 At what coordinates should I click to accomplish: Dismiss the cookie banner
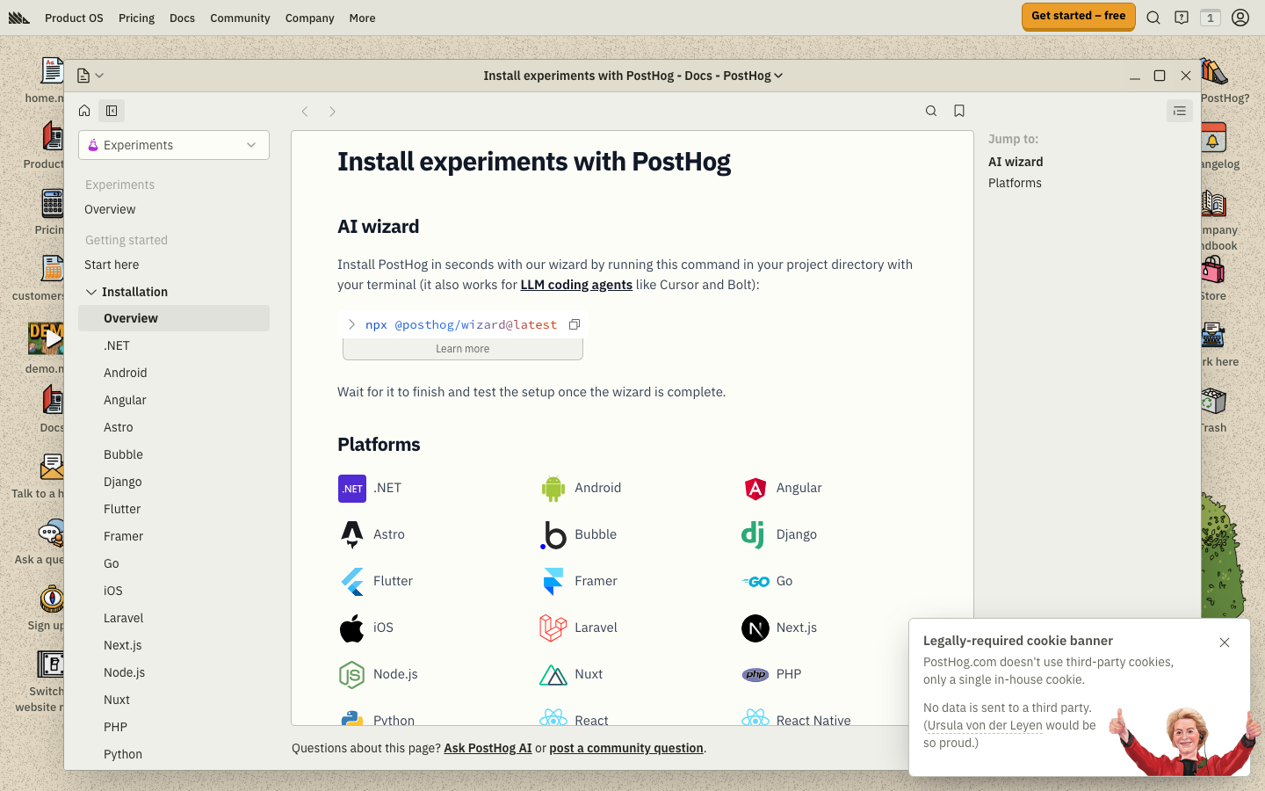tap(1225, 642)
